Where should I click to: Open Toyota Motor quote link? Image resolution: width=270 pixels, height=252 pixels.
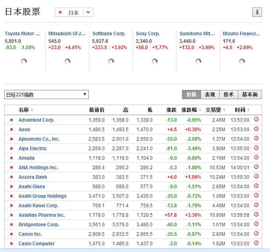point(22,34)
